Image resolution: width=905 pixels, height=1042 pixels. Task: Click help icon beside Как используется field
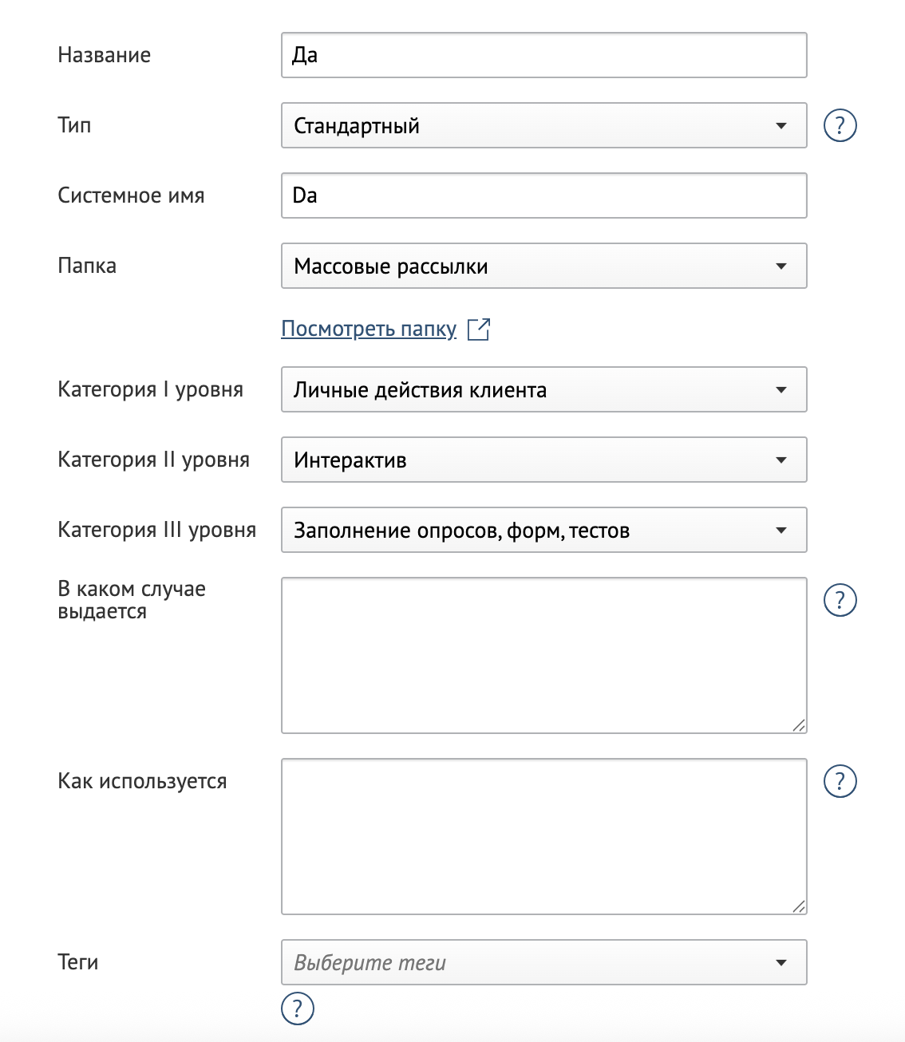(840, 781)
